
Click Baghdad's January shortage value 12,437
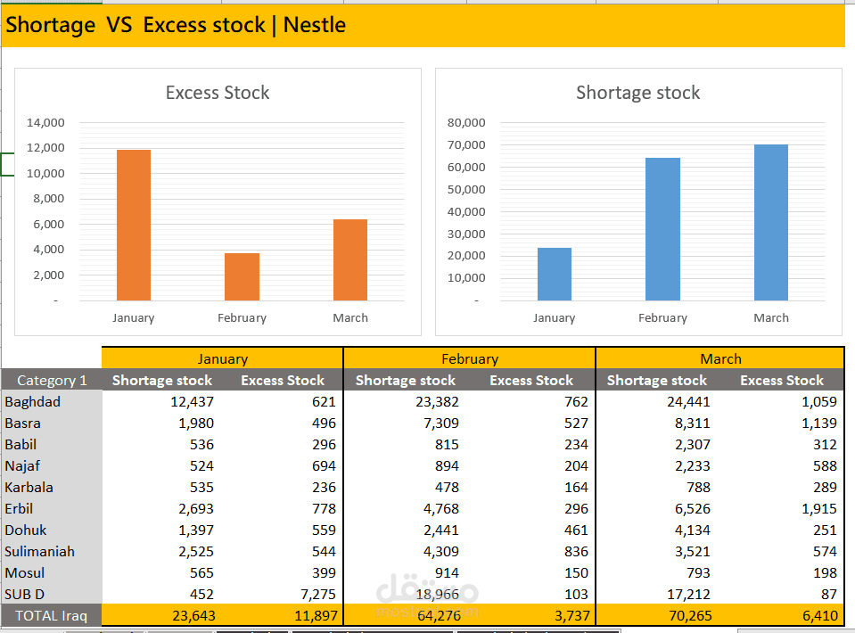192,401
